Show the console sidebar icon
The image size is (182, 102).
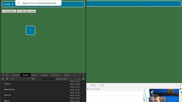(3, 79)
